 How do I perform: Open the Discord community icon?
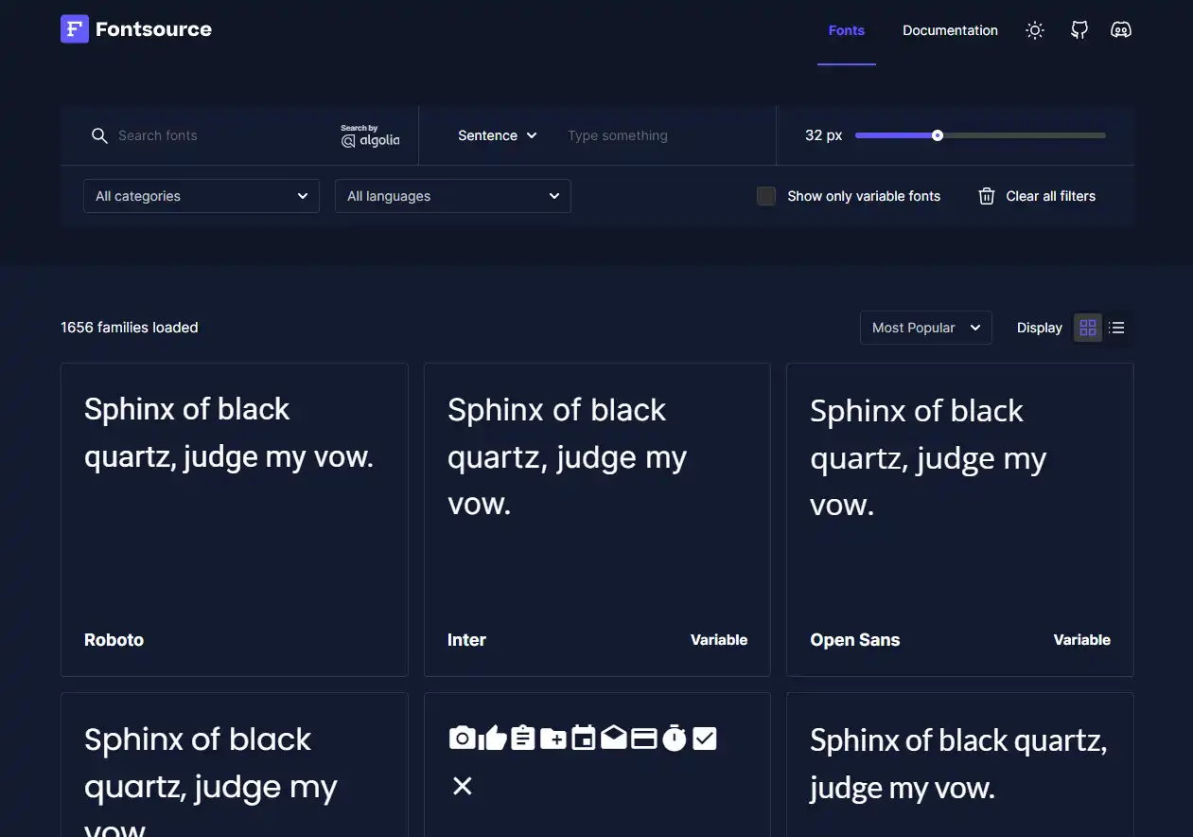click(x=1121, y=30)
